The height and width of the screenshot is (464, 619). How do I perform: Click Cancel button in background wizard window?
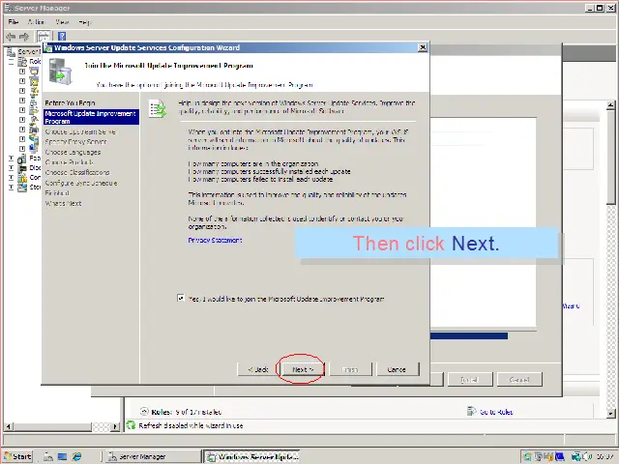pyautogui.click(x=519, y=380)
